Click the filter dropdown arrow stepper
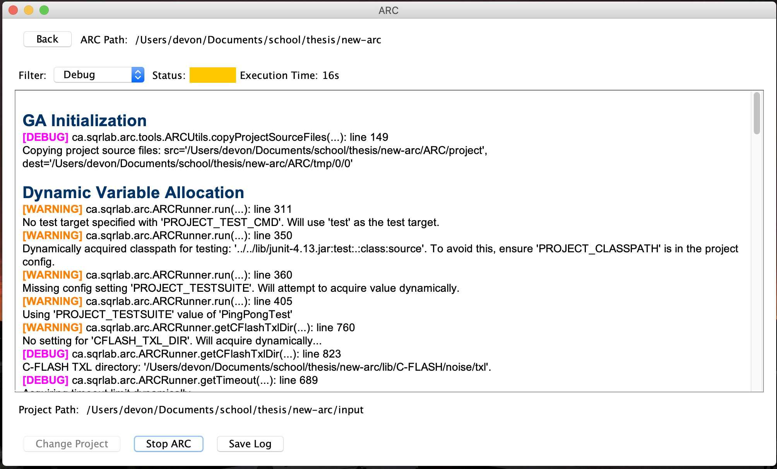777x469 pixels. click(138, 75)
